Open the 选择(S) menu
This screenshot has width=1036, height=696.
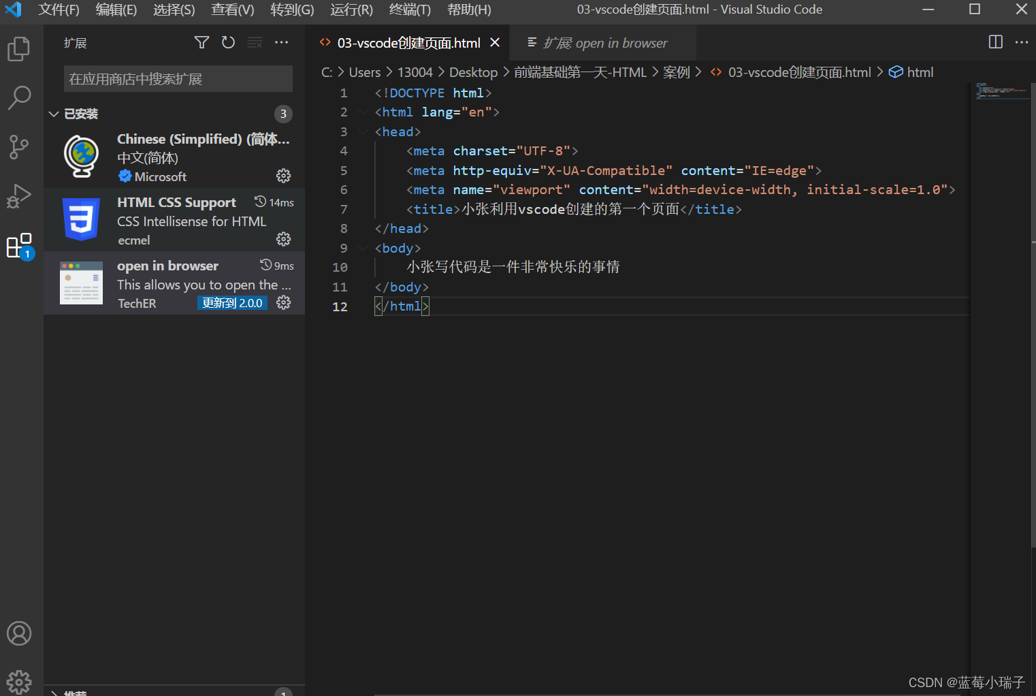coord(174,10)
